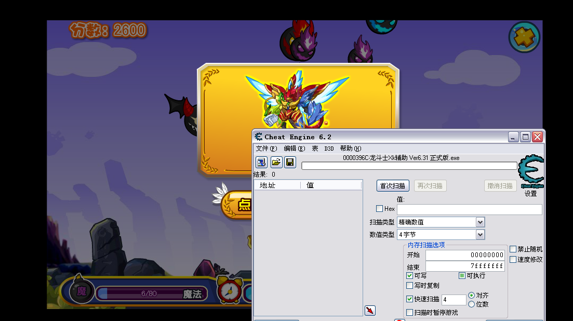Open the D3D menu
The width and height of the screenshot is (573, 321).
click(329, 149)
